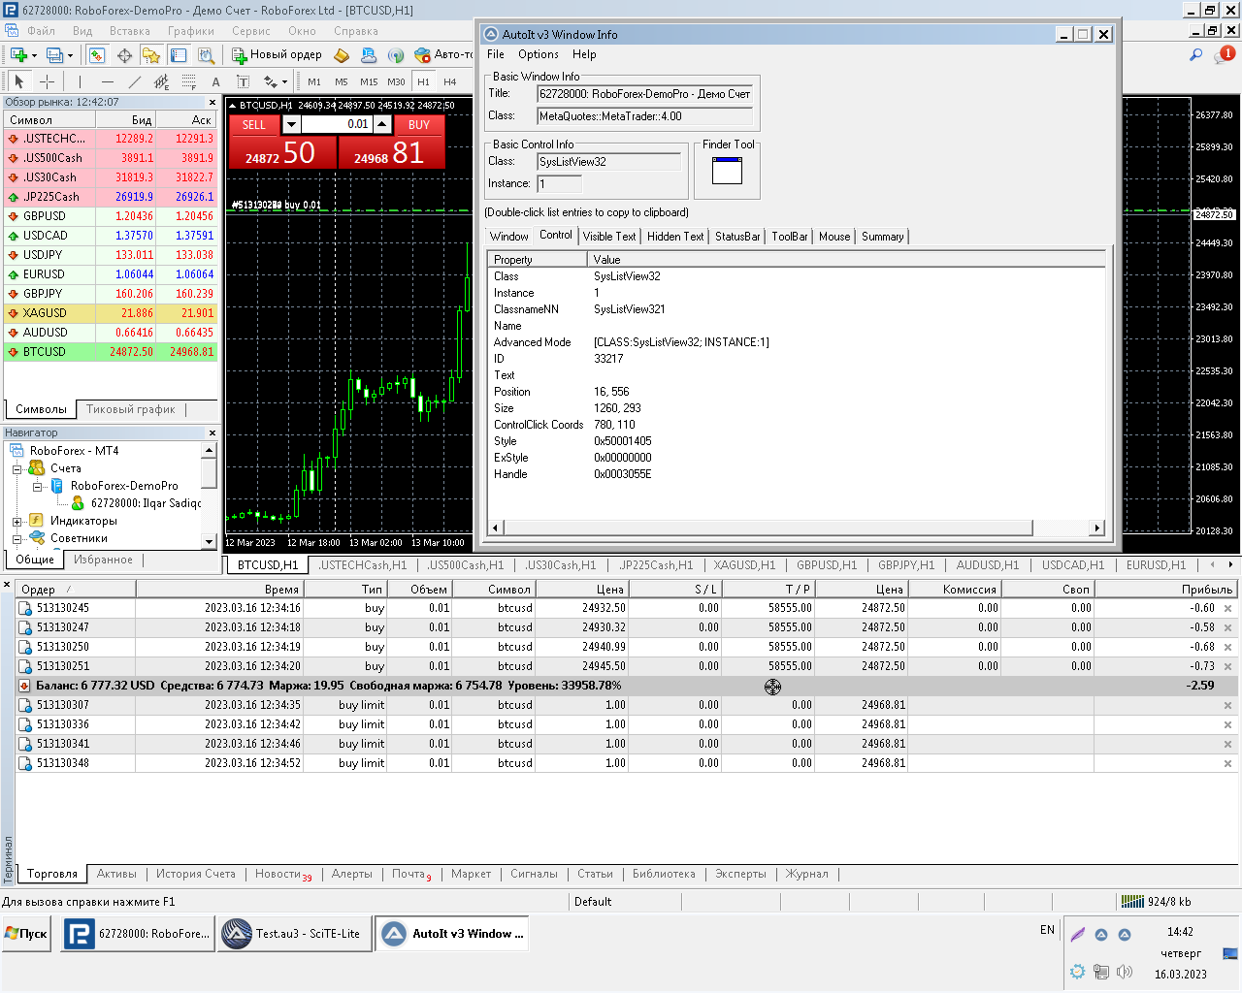
Task: Click the 62728000 account user icon
Action: pyautogui.click(x=78, y=503)
